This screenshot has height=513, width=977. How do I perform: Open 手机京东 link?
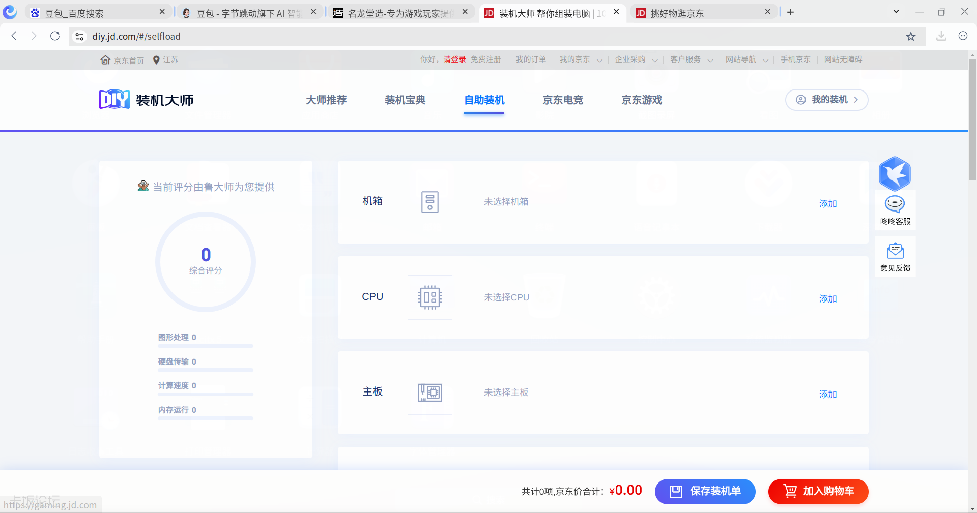click(795, 59)
